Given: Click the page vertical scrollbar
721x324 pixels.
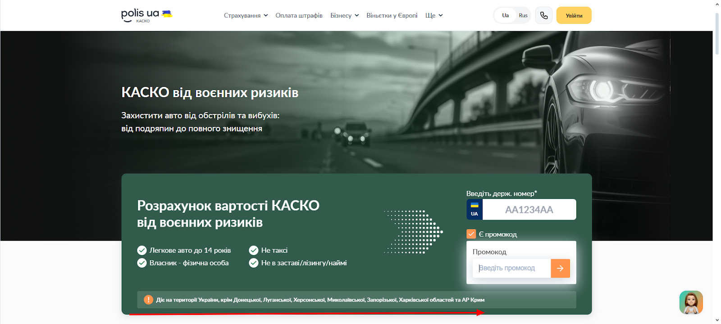Looking at the screenshot, I should pos(717,34).
